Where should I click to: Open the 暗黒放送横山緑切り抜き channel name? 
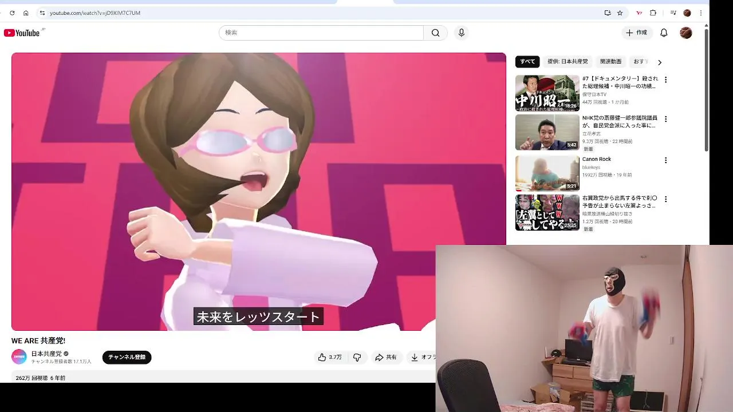(606, 213)
